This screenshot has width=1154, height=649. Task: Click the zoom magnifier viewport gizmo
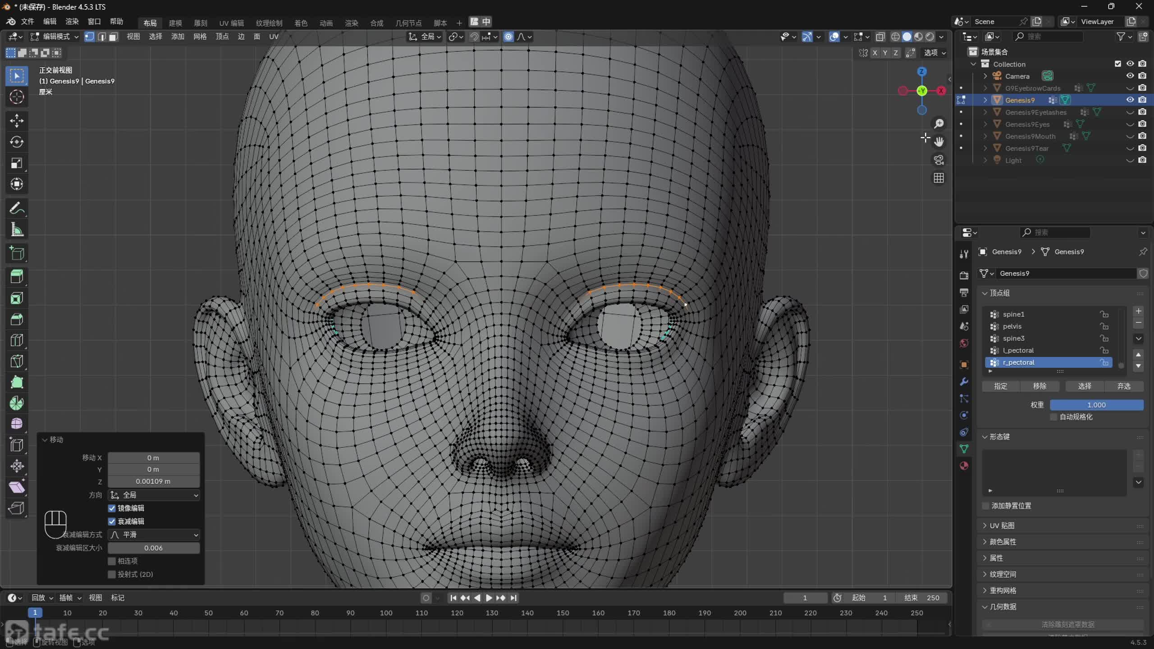(x=939, y=123)
